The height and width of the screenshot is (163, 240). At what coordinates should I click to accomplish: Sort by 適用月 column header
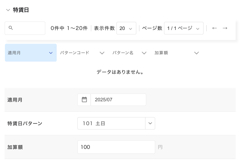[31, 53]
